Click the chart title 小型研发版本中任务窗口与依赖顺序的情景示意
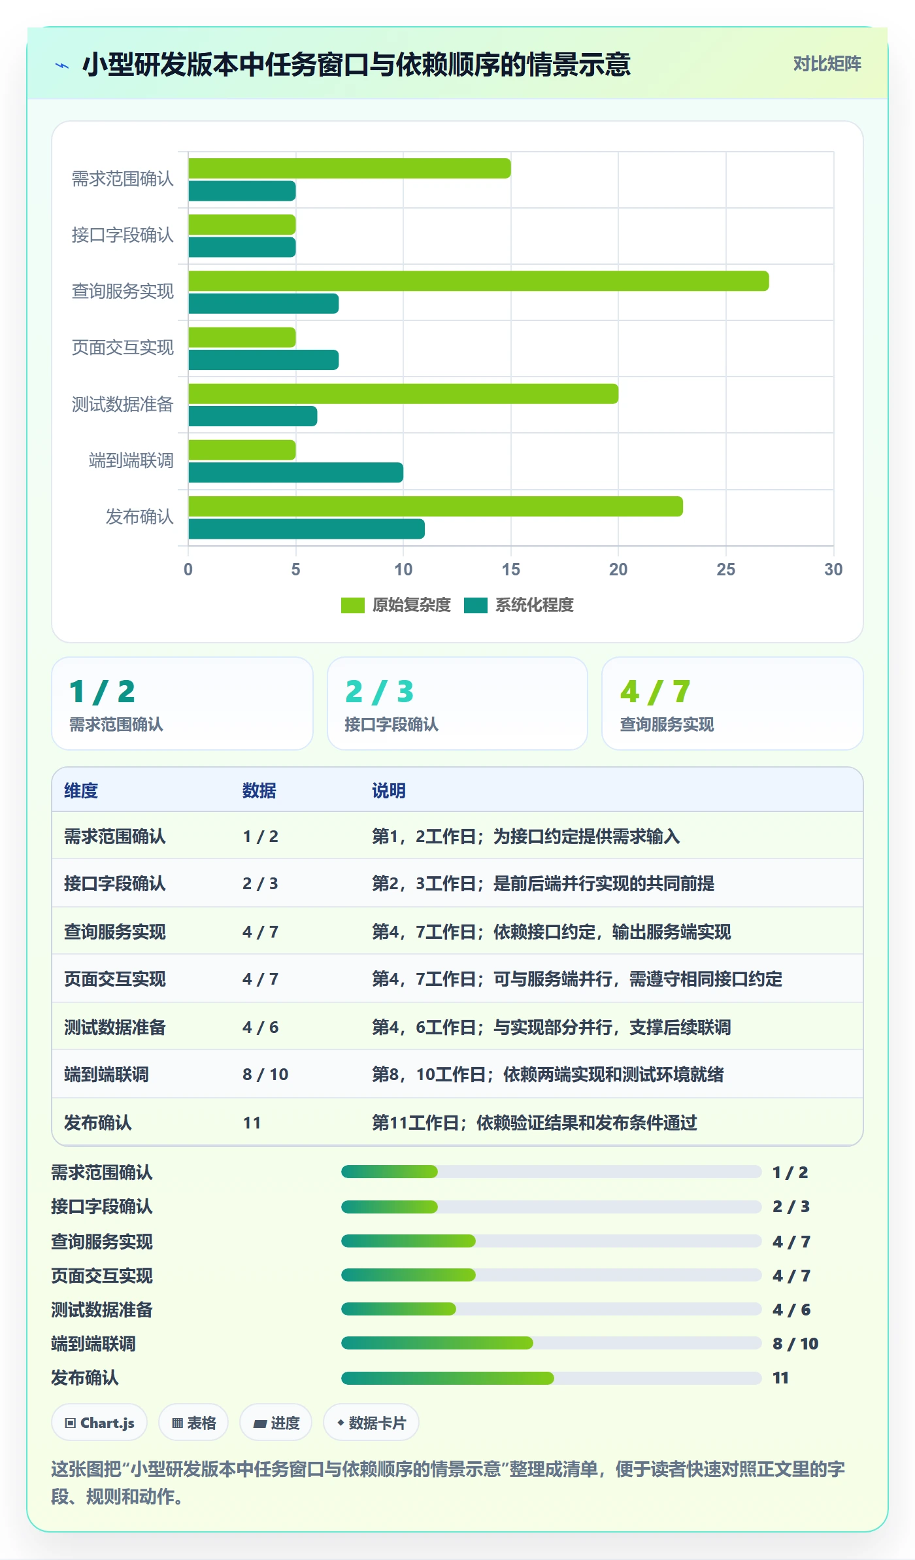The image size is (915, 1560). [356, 65]
